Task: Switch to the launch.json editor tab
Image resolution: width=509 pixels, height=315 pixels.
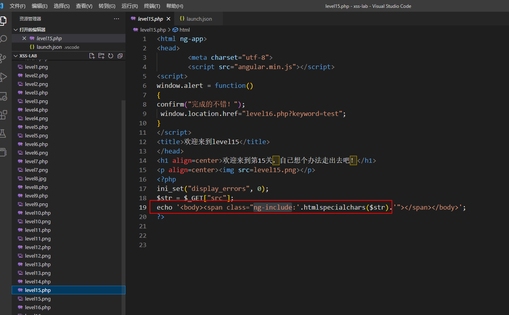Action: click(199, 19)
